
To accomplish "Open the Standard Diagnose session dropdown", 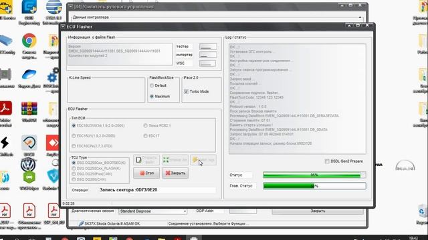I will click(153, 211).
